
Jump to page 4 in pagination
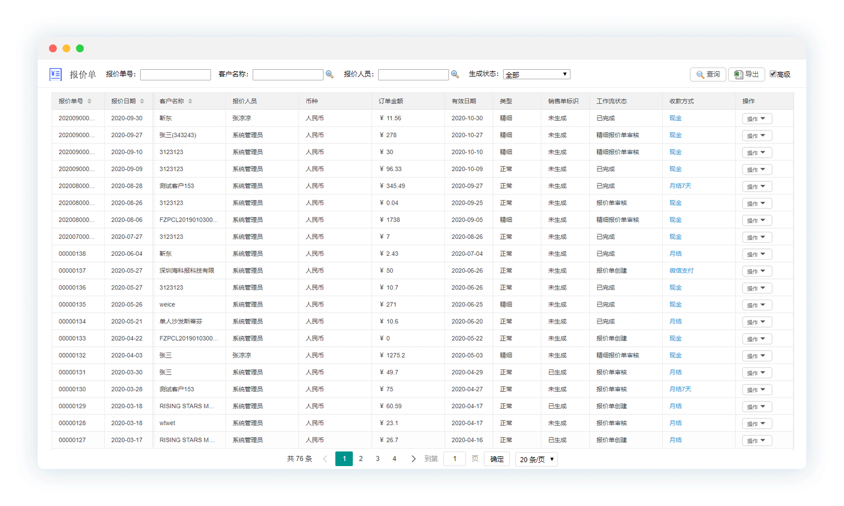tap(394, 459)
